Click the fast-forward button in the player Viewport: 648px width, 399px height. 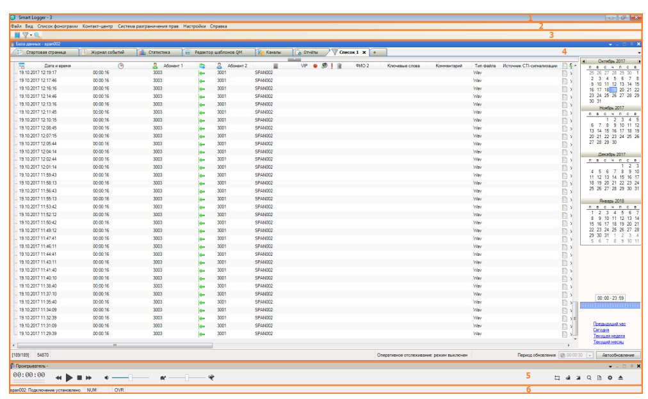coord(89,378)
